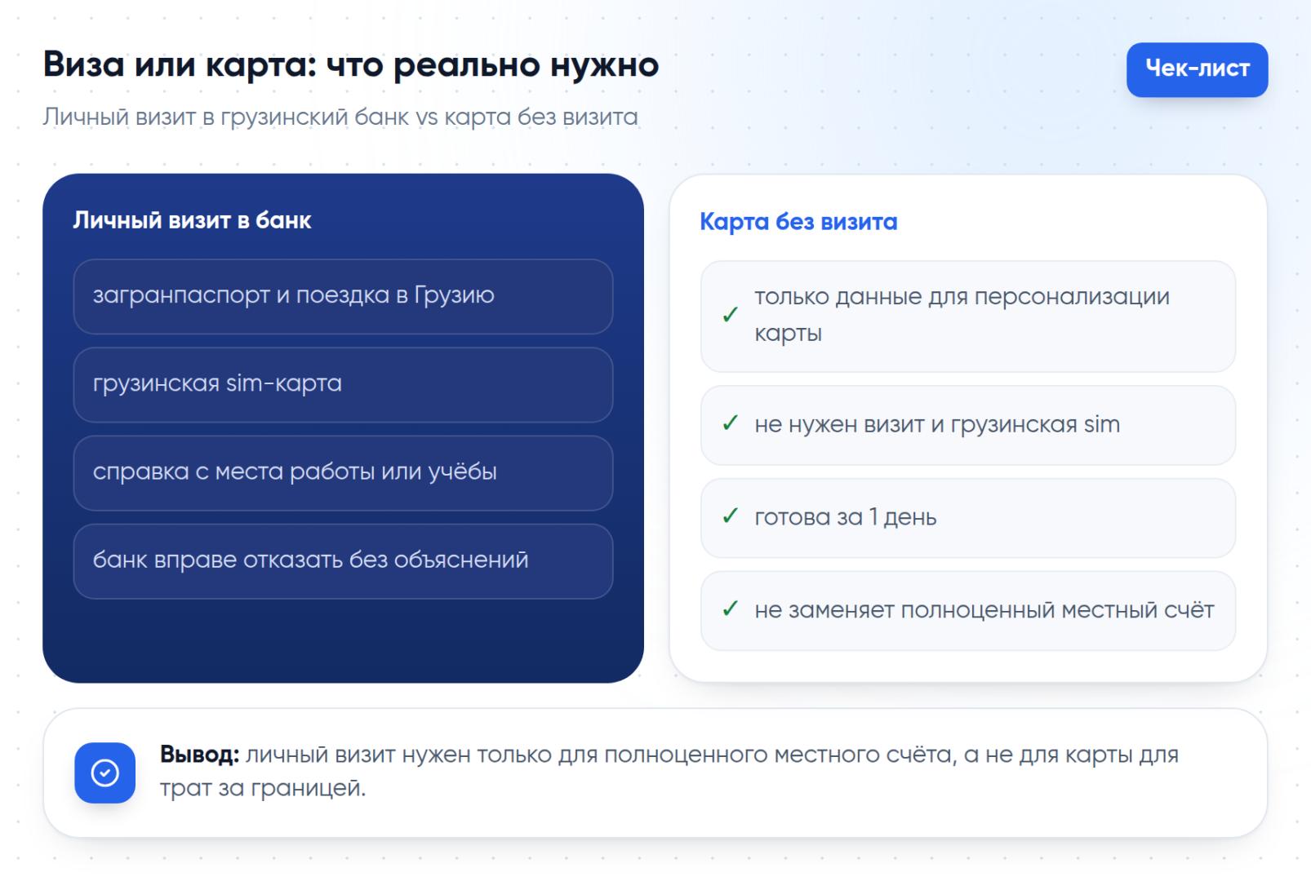Click checkmark beside не нужен визит
The image size is (1311, 881).
point(731,423)
